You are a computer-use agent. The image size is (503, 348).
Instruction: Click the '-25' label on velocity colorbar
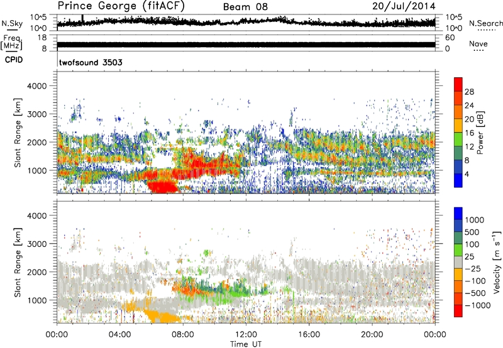click(473, 268)
